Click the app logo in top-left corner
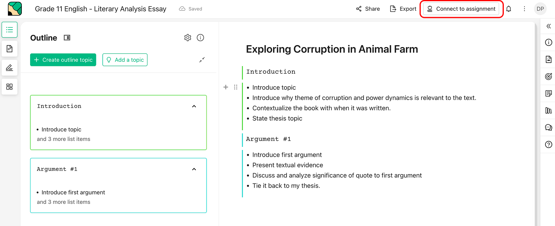Image resolution: width=555 pixels, height=226 pixels. pos(15,9)
